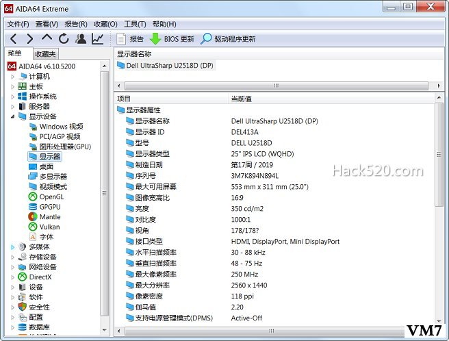Click details list vertical scrollbar thumb
This screenshot has width=449, height=341.
point(439,155)
